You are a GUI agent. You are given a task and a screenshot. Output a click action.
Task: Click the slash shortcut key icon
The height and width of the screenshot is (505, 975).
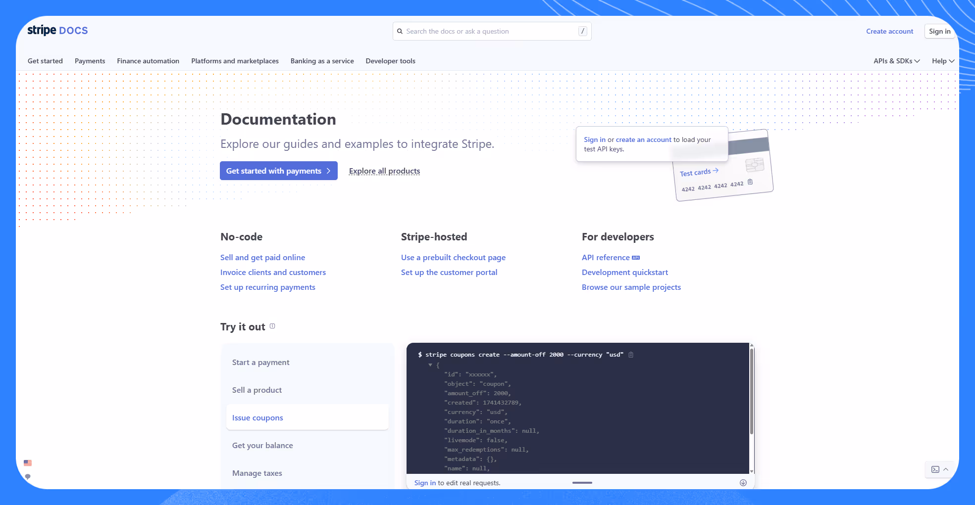(583, 31)
